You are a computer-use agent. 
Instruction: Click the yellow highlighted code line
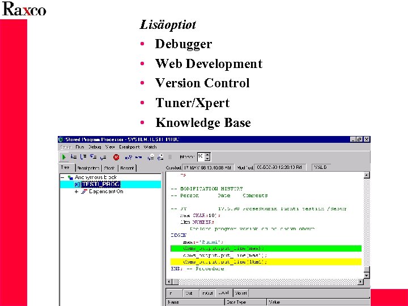(x=266, y=262)
